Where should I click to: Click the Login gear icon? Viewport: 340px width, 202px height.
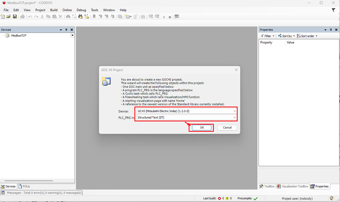point(151,17)
